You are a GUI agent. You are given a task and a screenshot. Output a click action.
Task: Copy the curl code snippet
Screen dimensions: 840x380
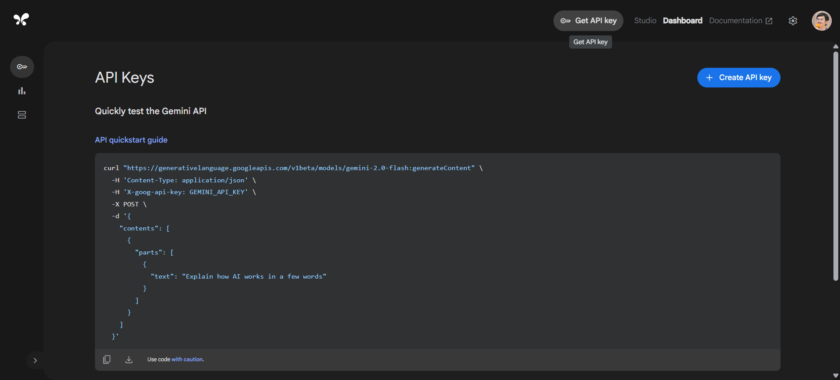107,359
